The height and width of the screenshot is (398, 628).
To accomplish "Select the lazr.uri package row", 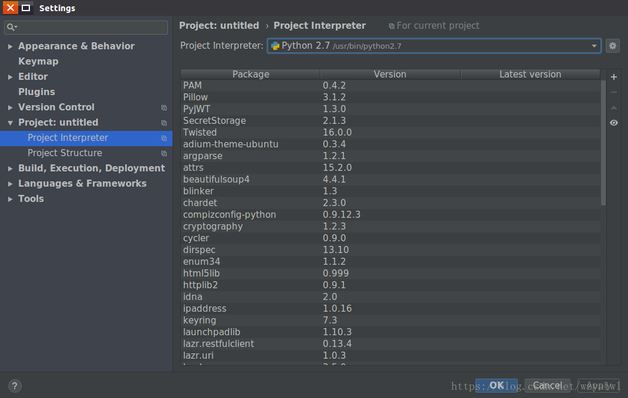I will (x=390, y=356).
